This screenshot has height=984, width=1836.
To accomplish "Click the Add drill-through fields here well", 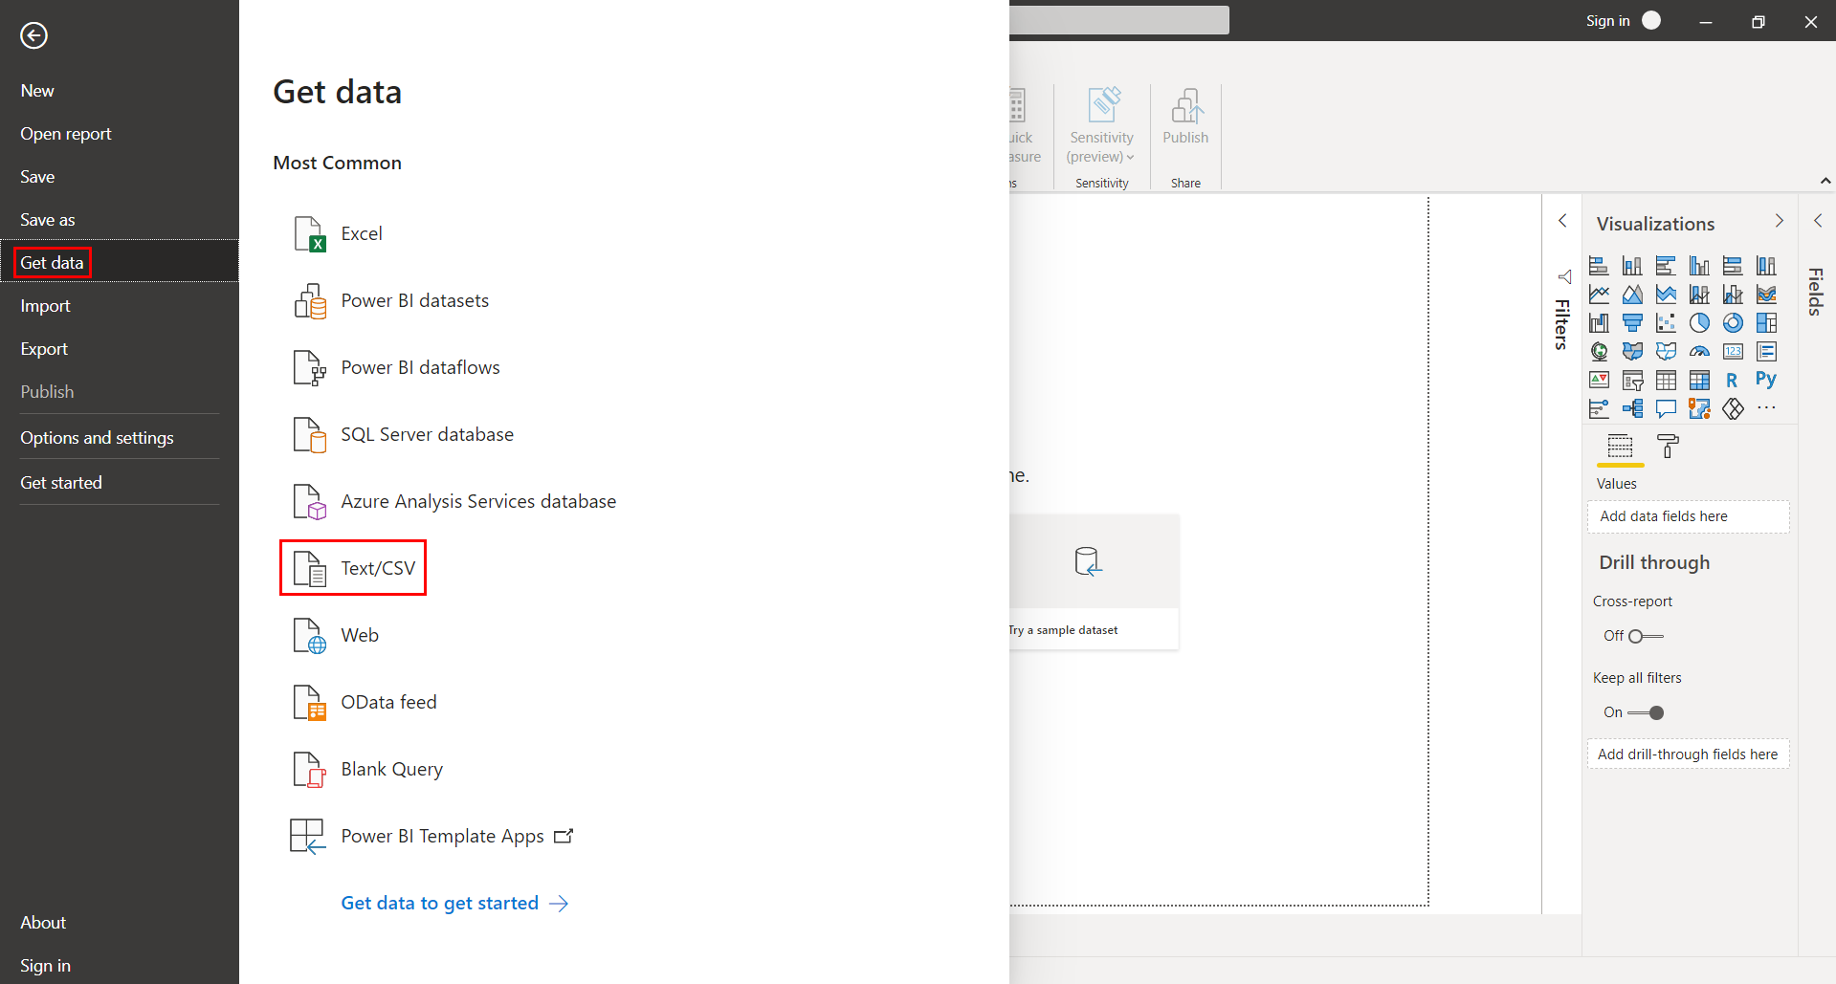I will 1688,754.
